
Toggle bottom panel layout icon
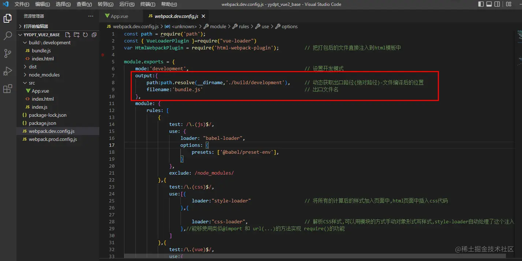(x=489, y=4)
